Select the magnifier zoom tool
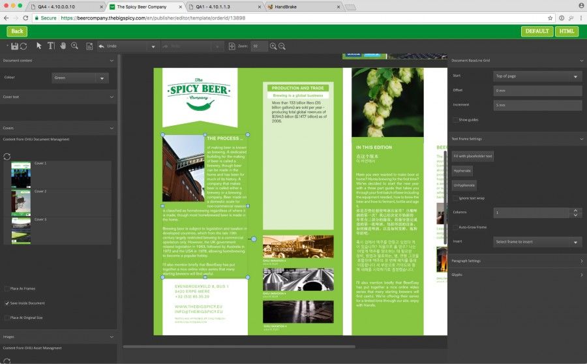Image resolution: width=587 pixels, height=364 pixels. (75, 46)
